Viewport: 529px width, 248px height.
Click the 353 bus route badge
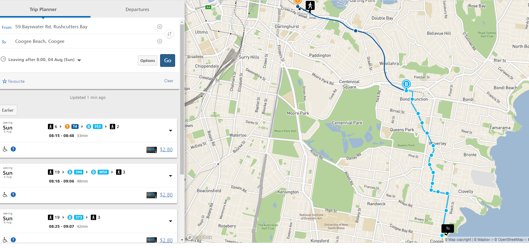tap(97, 127)
